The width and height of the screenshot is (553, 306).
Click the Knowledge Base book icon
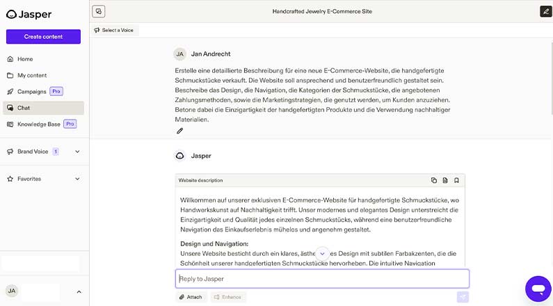click(10, 124)
